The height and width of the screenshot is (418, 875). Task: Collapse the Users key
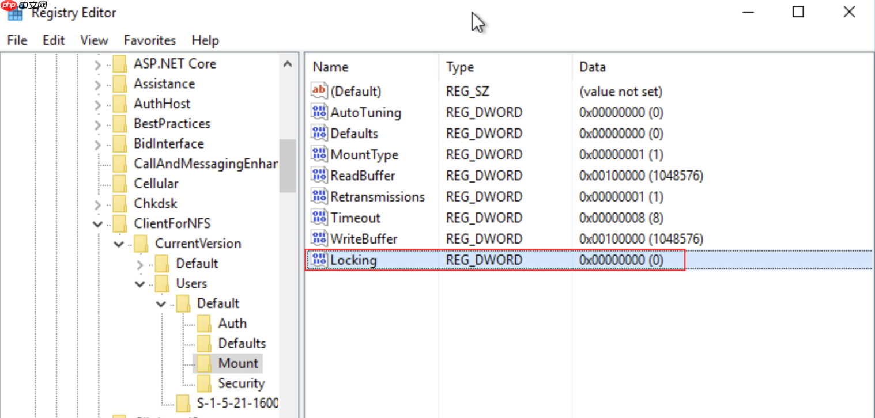click(140, 284)
